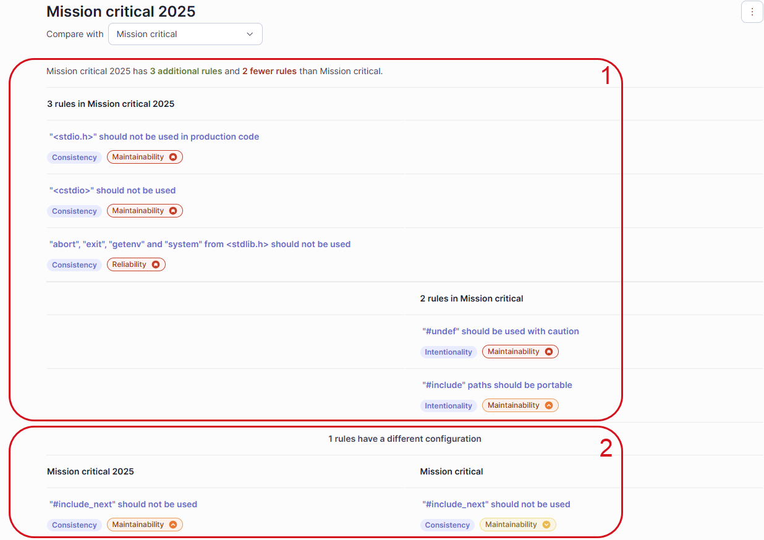Open the "<cstdio>" should not be used rule
This screenshot has height=540, width=764.
click(112, 190)
